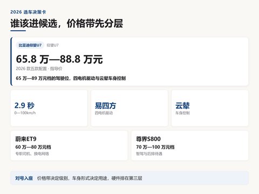Click the '70 万—100 万元档' price band
The width and height of the screenshot is (259, 194).
(155, 147)
